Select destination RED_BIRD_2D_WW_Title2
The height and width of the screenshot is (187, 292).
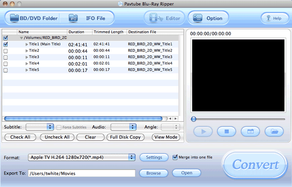(150, 50)
